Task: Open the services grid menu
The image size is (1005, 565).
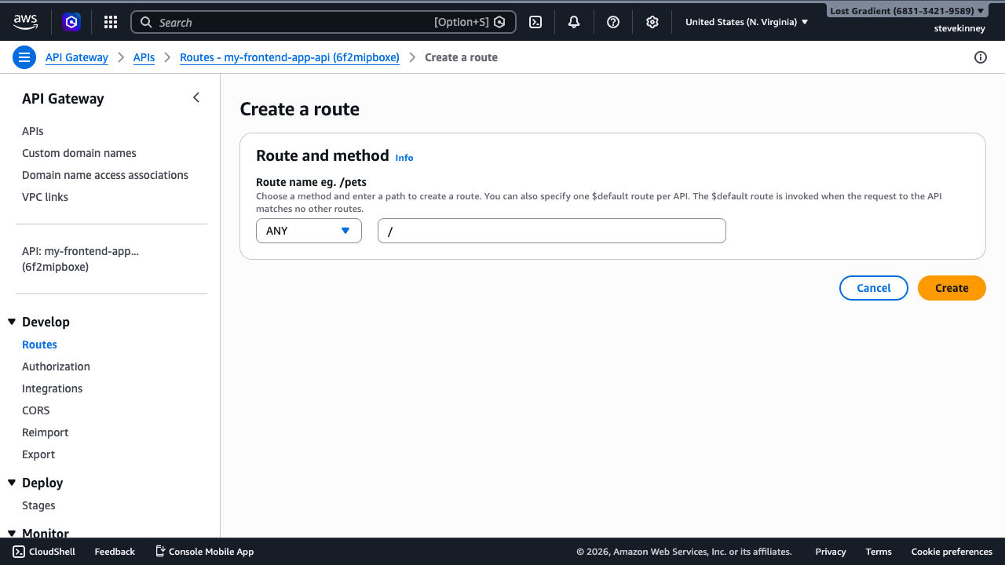Action: point(111,22)
